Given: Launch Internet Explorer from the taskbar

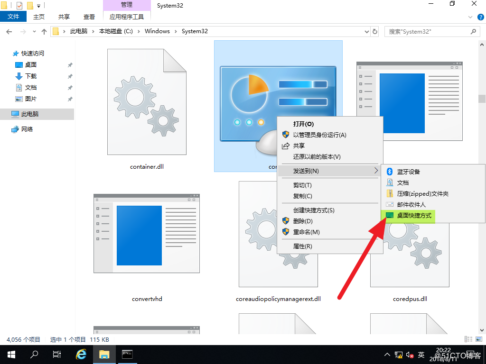Looking at the screenshot, I should pyautogui.click(x=81, y=355).
